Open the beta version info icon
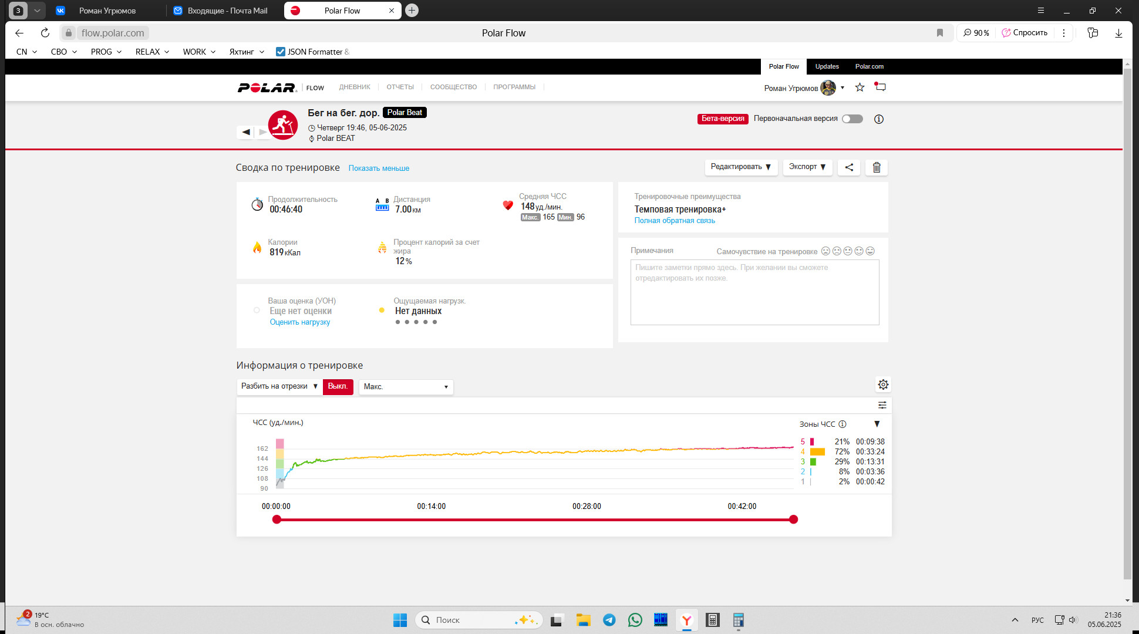The image size is (1139, 634). coord(879,119)
